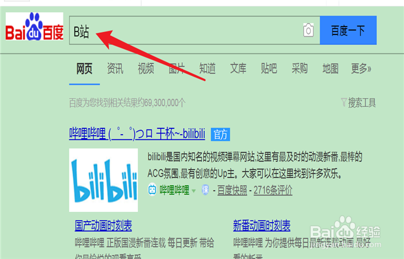This screenshot has width=404, height=259.
Task: Expand the 更多» tab
Action: tap(361, 68)
